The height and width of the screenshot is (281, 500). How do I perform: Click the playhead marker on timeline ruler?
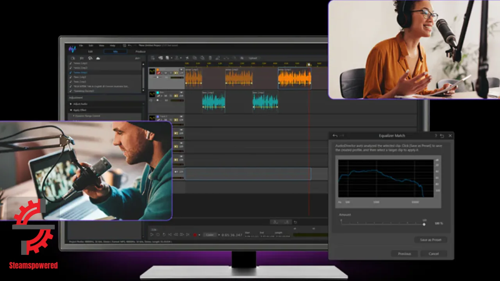click(309, 64)
